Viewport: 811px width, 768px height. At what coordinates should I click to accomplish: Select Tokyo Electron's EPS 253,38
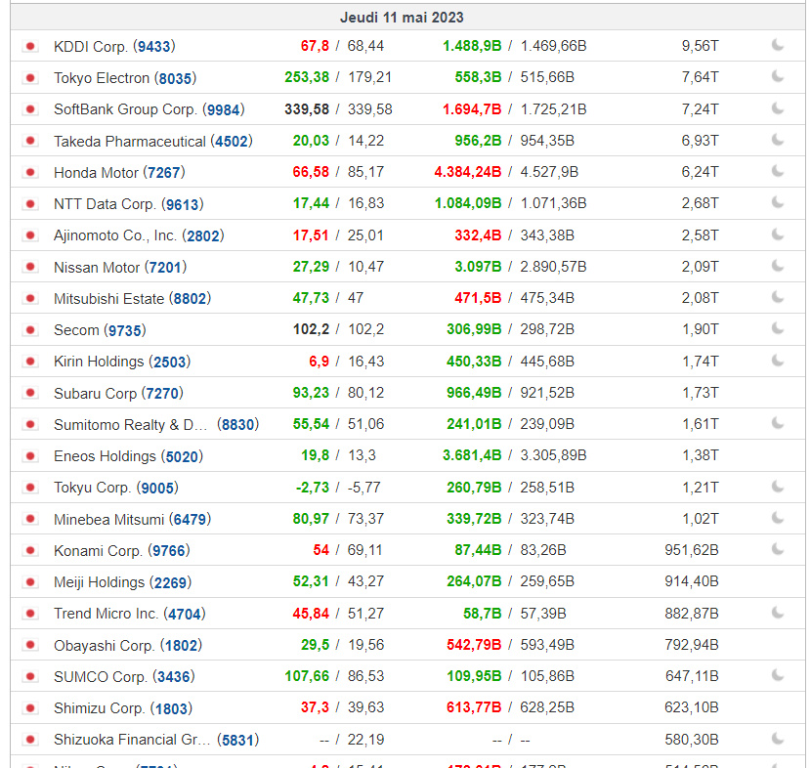point(307,77)
